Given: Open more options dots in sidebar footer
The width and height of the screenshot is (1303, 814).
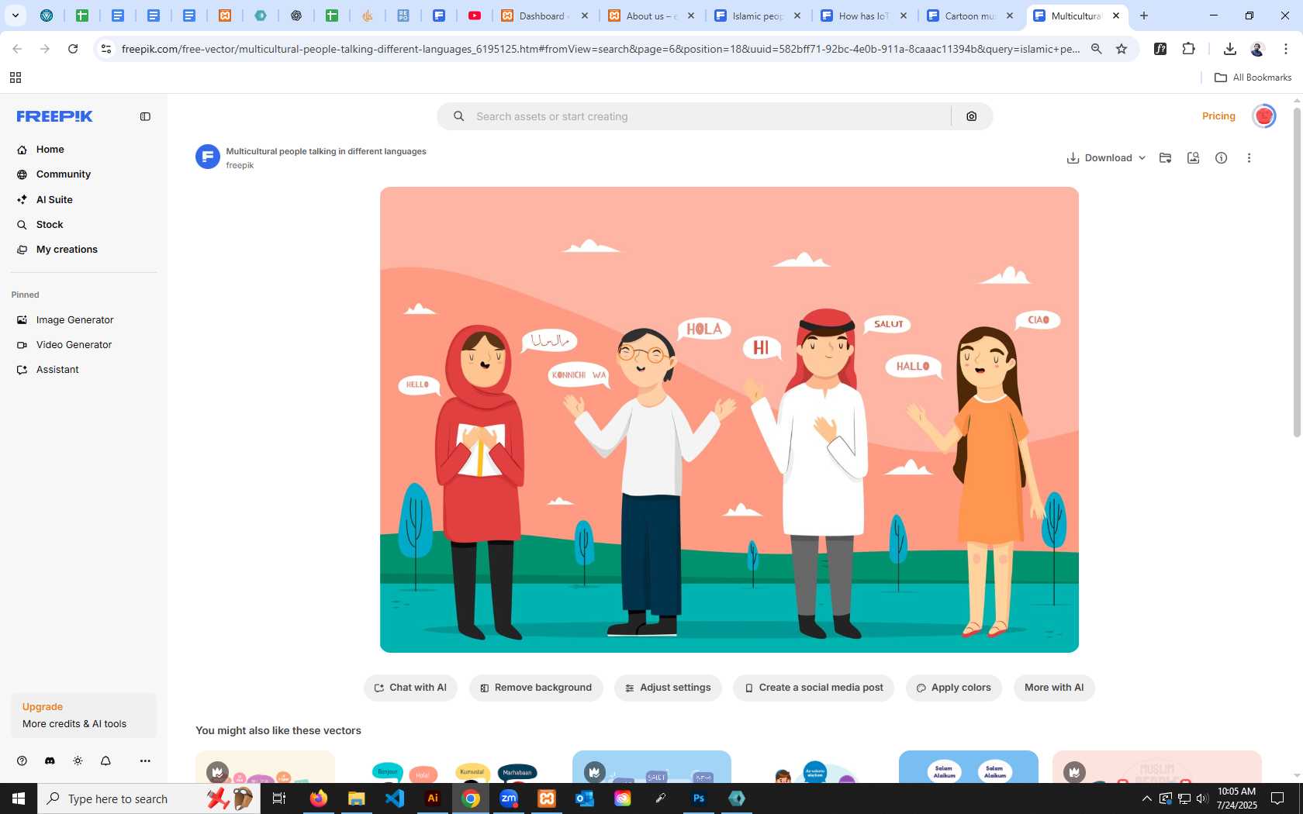Looking at the screenshot, I should pyautogui.click(x=145, y=761).
